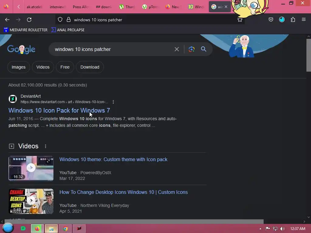Click the scroll down arrow of page
311x233 pixels.
tap(309, 217)
